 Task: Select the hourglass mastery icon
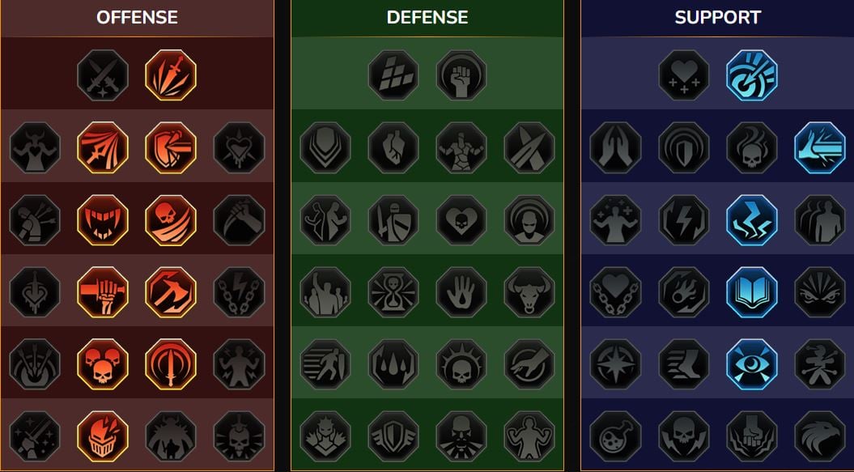393,292
